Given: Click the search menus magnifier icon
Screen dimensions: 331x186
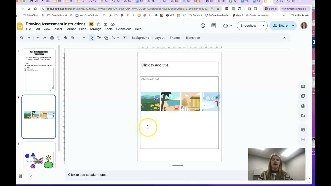Looking at the screenshot, I should [x=22, y=38].
